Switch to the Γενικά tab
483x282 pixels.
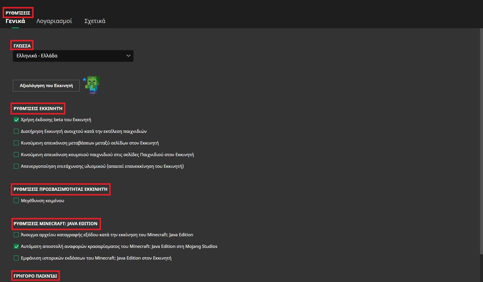(x=15, y=21)
